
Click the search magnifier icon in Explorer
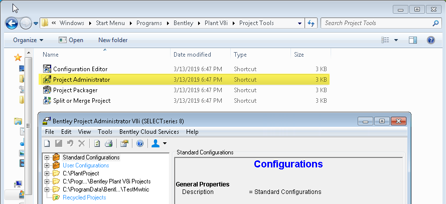coord(435,23)
